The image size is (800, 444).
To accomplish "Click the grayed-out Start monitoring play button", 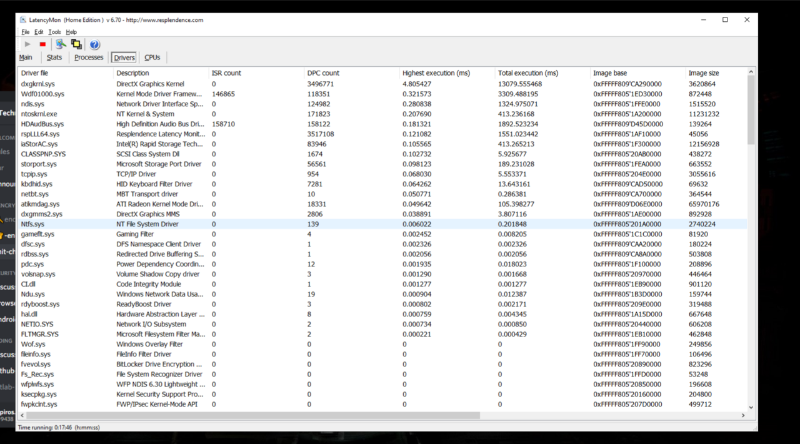I will 27,44.
